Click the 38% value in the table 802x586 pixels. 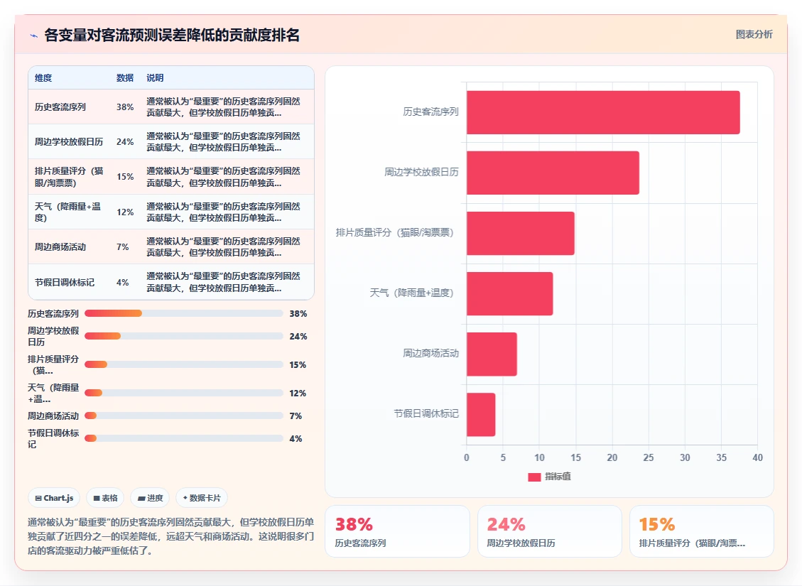tap(125, 107)
